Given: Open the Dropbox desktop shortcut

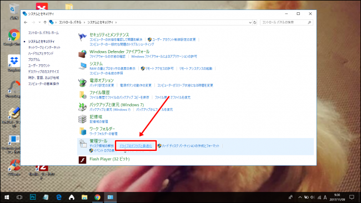Looking at the screenshot, I should point(14,63).
